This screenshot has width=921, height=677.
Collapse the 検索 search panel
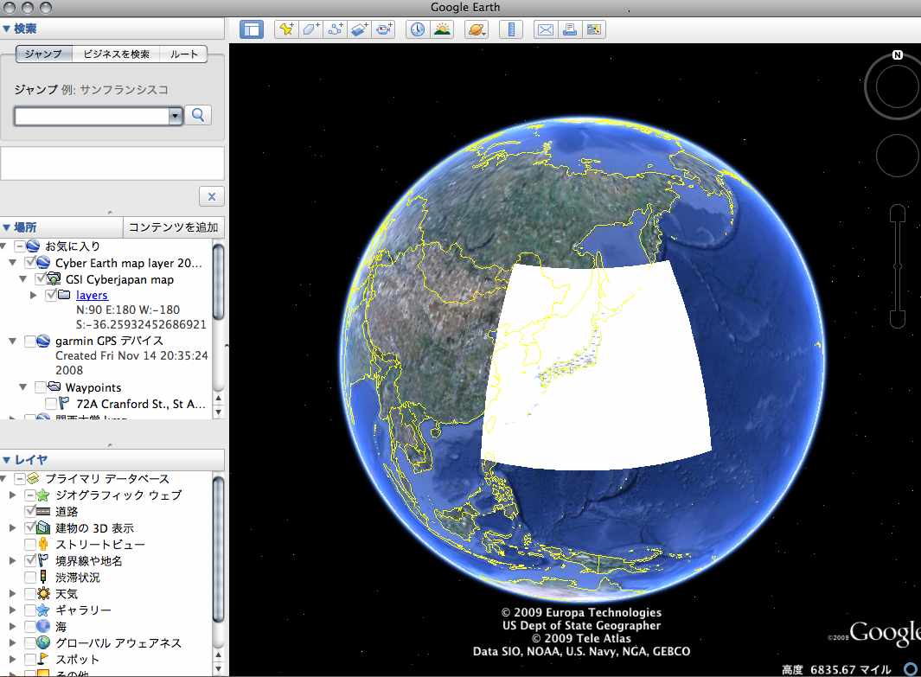(6, 29)
